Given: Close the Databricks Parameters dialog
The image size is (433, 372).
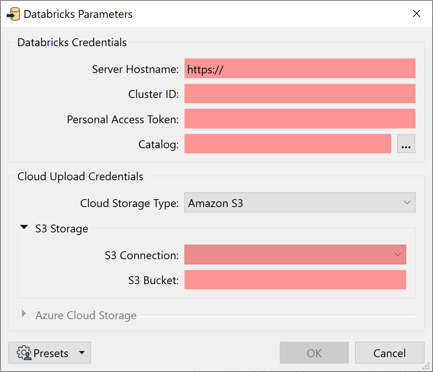Looking at the screenshot, I should (416, 13).
